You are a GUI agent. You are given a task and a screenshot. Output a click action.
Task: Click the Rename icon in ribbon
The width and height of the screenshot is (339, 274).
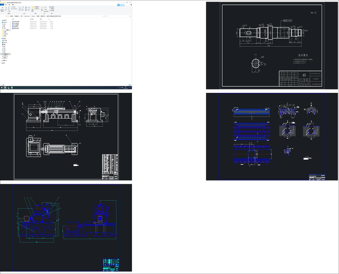click(29, 8)
